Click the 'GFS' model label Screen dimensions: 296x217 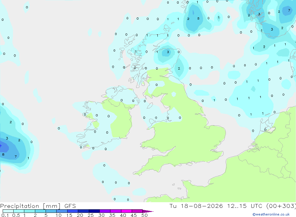click(x=70, y=206)
